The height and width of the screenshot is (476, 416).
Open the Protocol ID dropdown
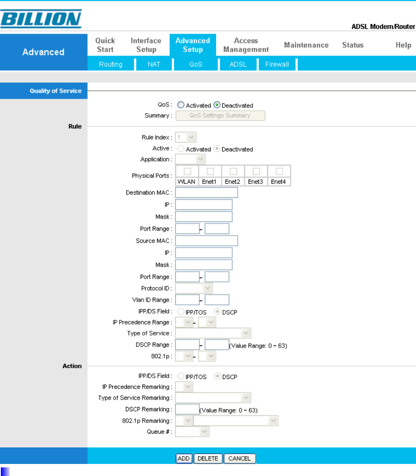194,288
